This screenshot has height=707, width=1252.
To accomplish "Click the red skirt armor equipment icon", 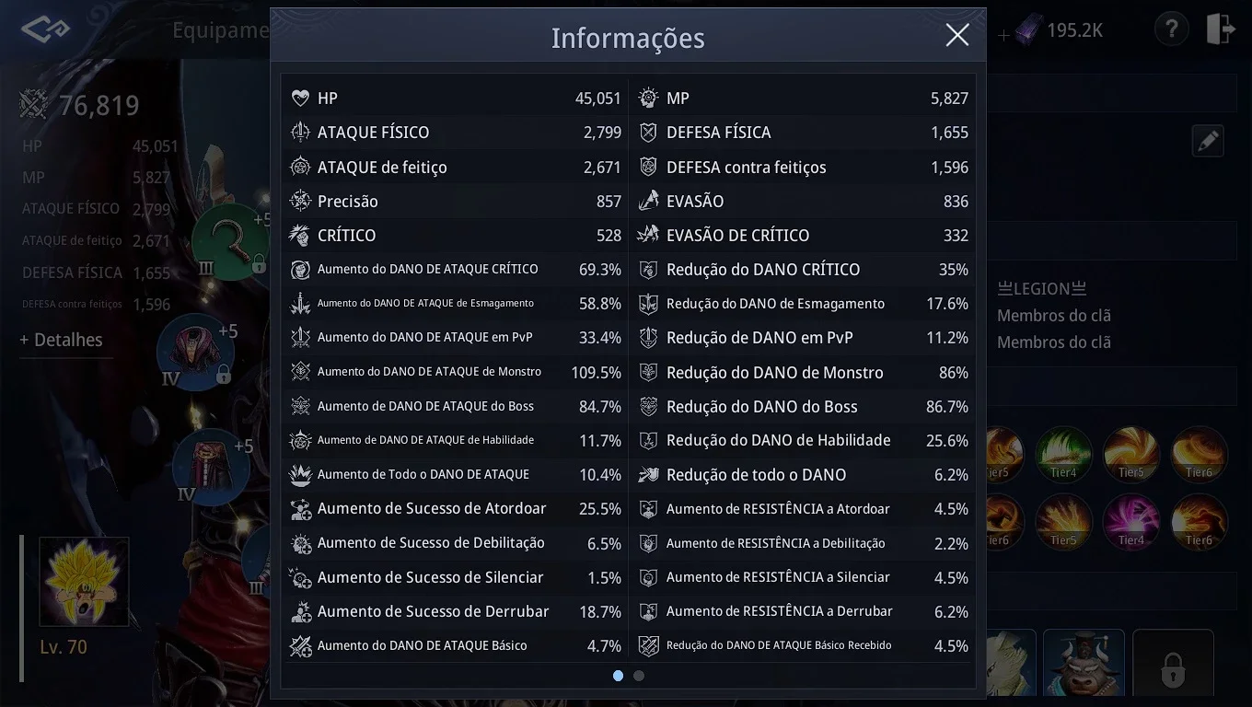I will coord(211,466).
